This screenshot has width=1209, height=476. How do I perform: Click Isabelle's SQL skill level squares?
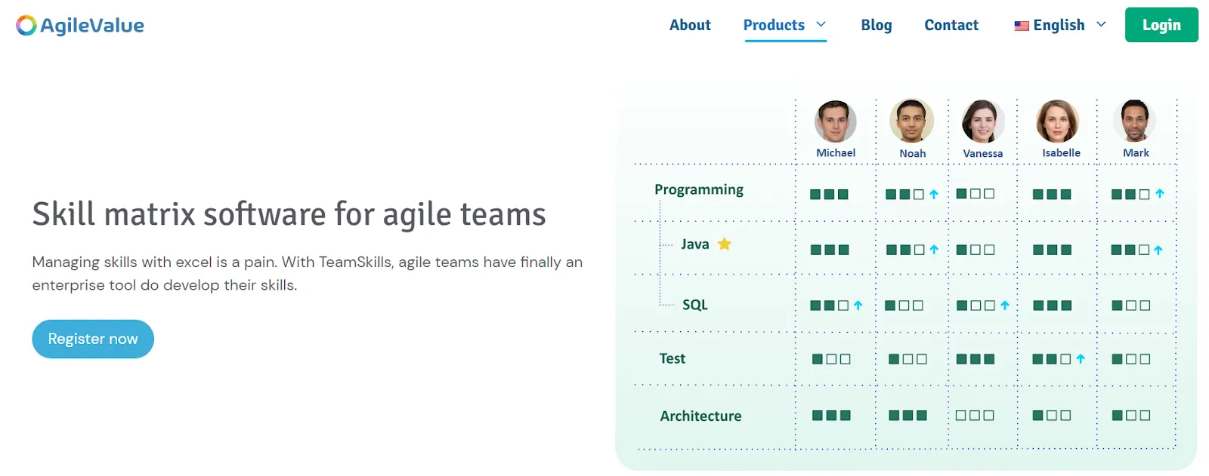1053,306
